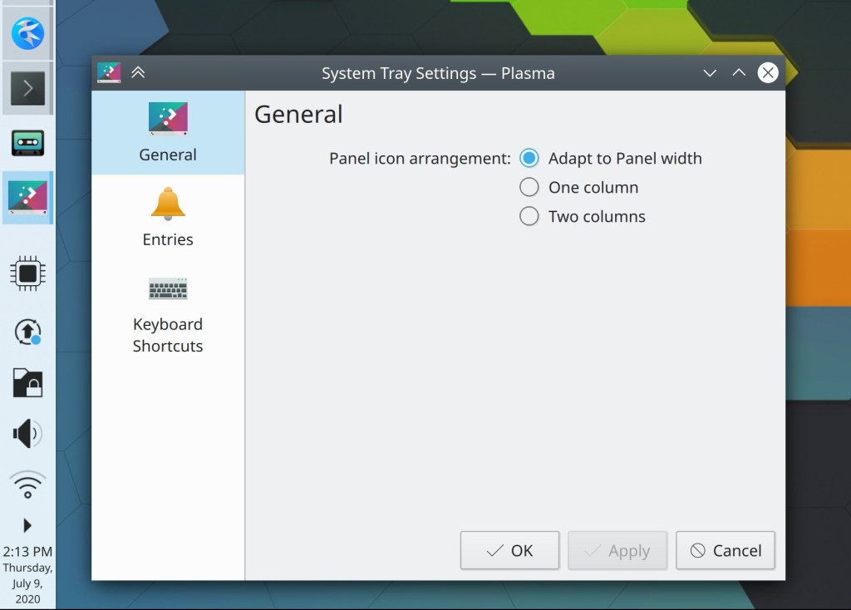Click the Plasma window icon in titlebar
This screenshot has height=610, width=851.
[x=109, y=73]
